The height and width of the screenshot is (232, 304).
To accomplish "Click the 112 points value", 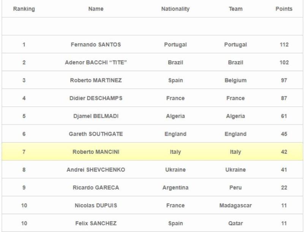I will pyautogui.click(x=284, y=44).
